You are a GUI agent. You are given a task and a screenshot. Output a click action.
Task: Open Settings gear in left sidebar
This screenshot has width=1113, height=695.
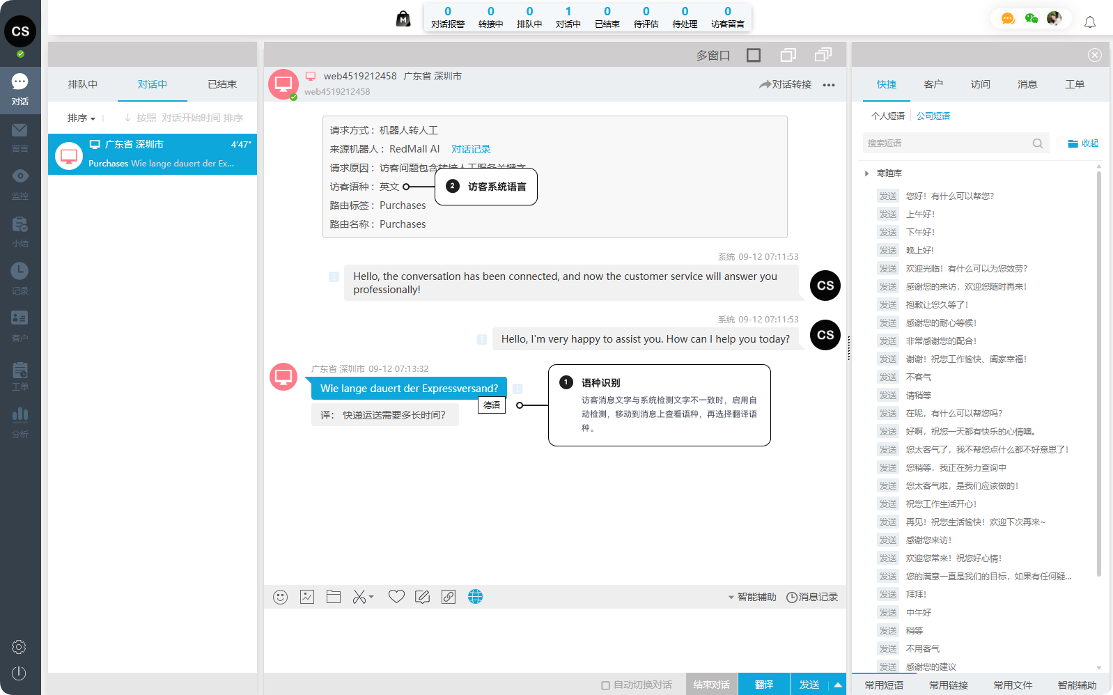(x=20, y=647)
